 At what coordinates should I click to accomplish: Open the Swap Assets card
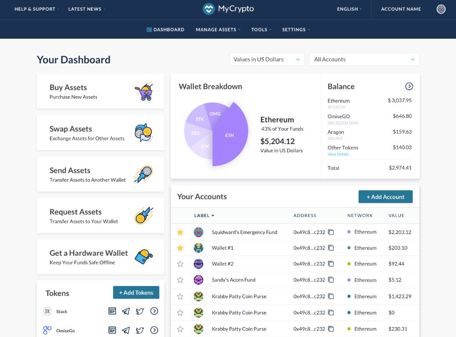(x=100, y=133)
